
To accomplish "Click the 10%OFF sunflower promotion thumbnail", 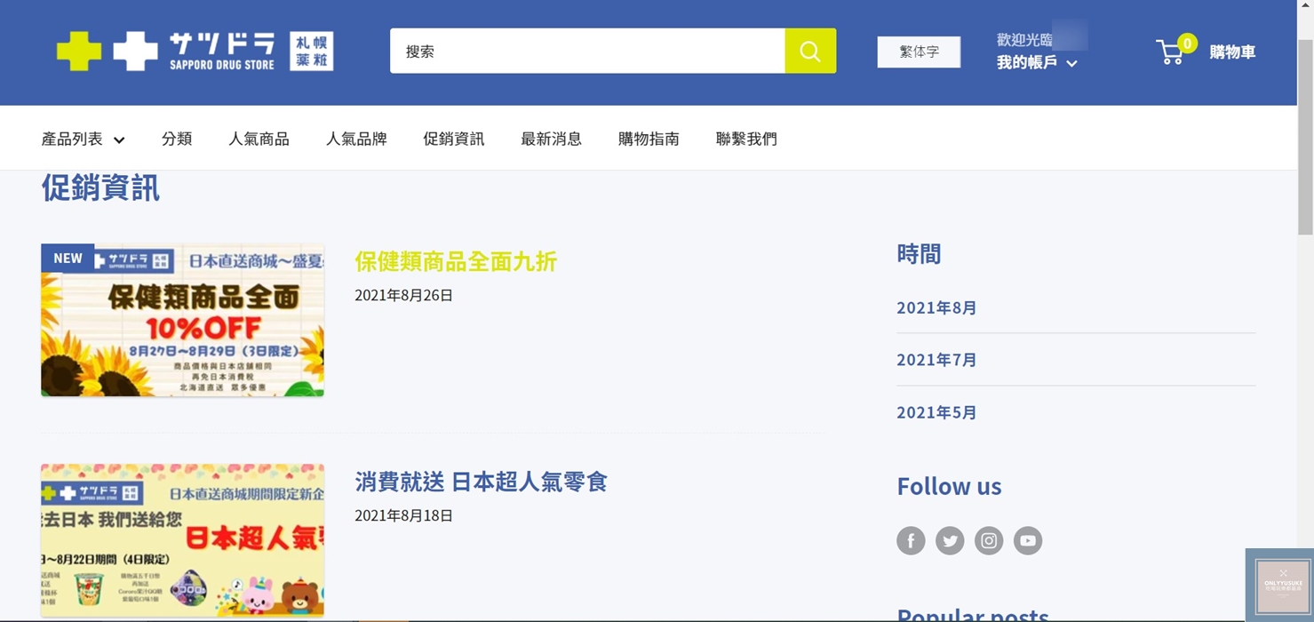I will coord(182,321).
